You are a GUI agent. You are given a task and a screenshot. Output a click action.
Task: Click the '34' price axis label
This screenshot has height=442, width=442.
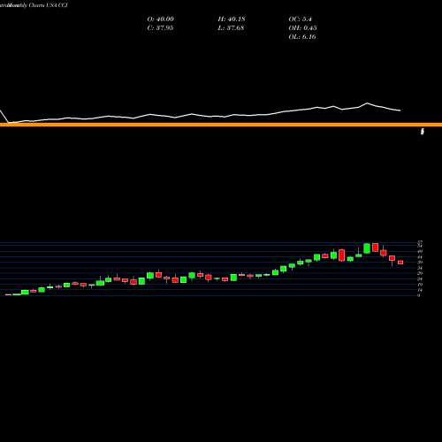click(420, 268)
